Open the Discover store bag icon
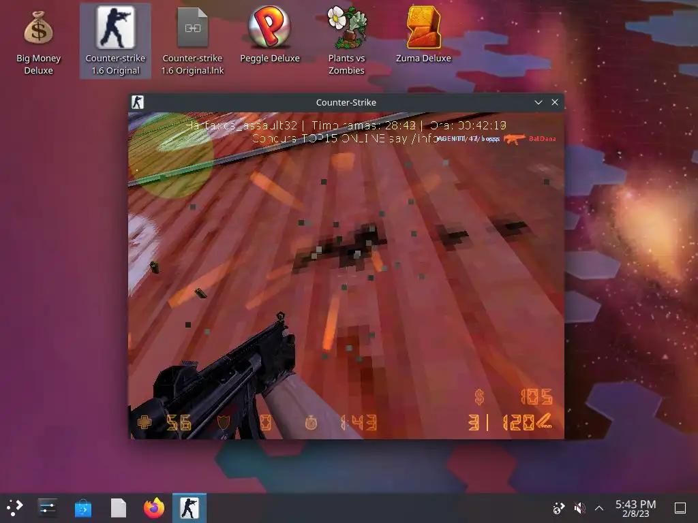This screenshot has height=523, width=698. 82,508
